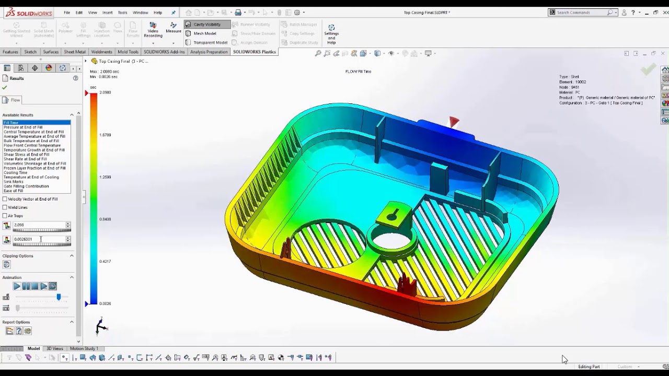Select the Measure tool
This screenshot has height=376, width=669.
pos(174,28)
